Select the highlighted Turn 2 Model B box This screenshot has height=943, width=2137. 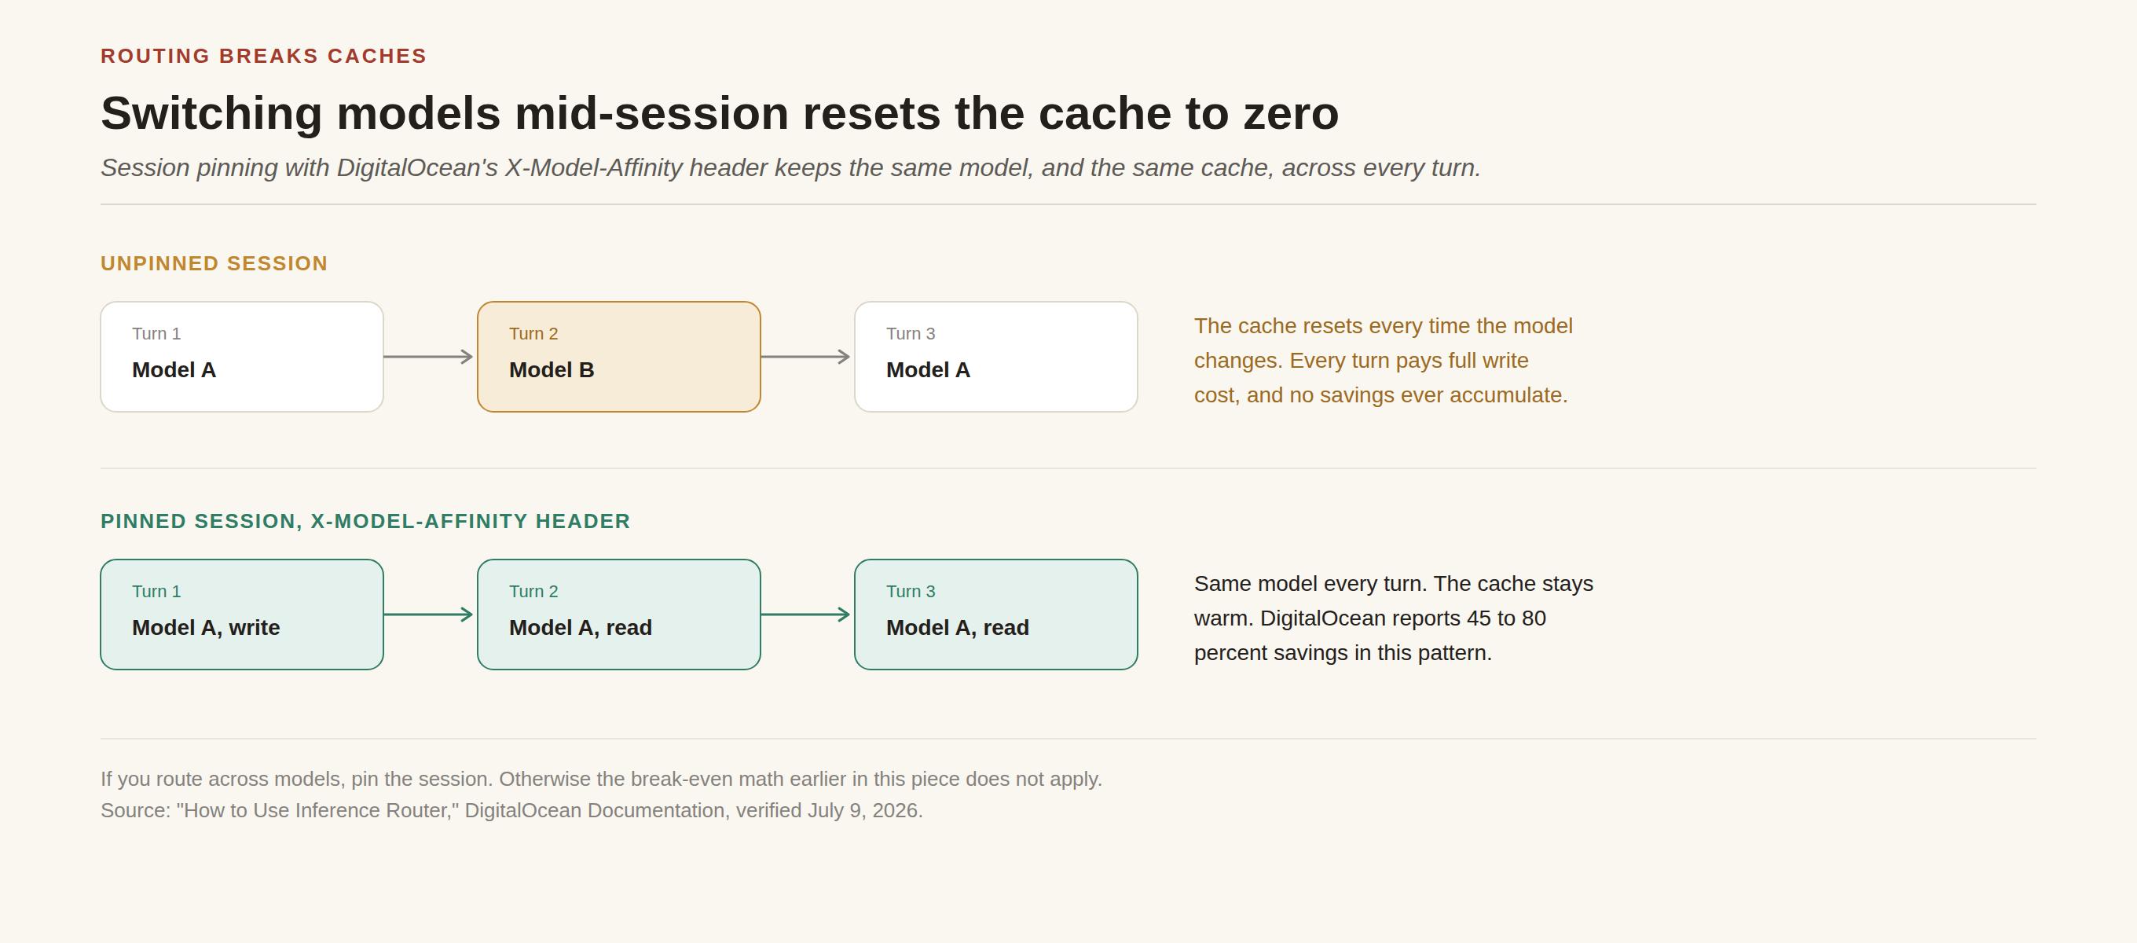coord(619,357)
